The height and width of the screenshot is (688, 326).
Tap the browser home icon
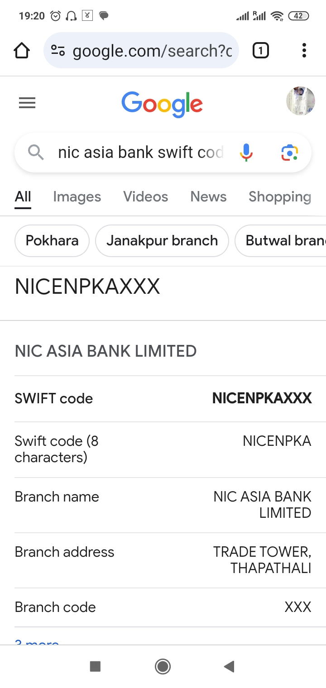point(22,51)
